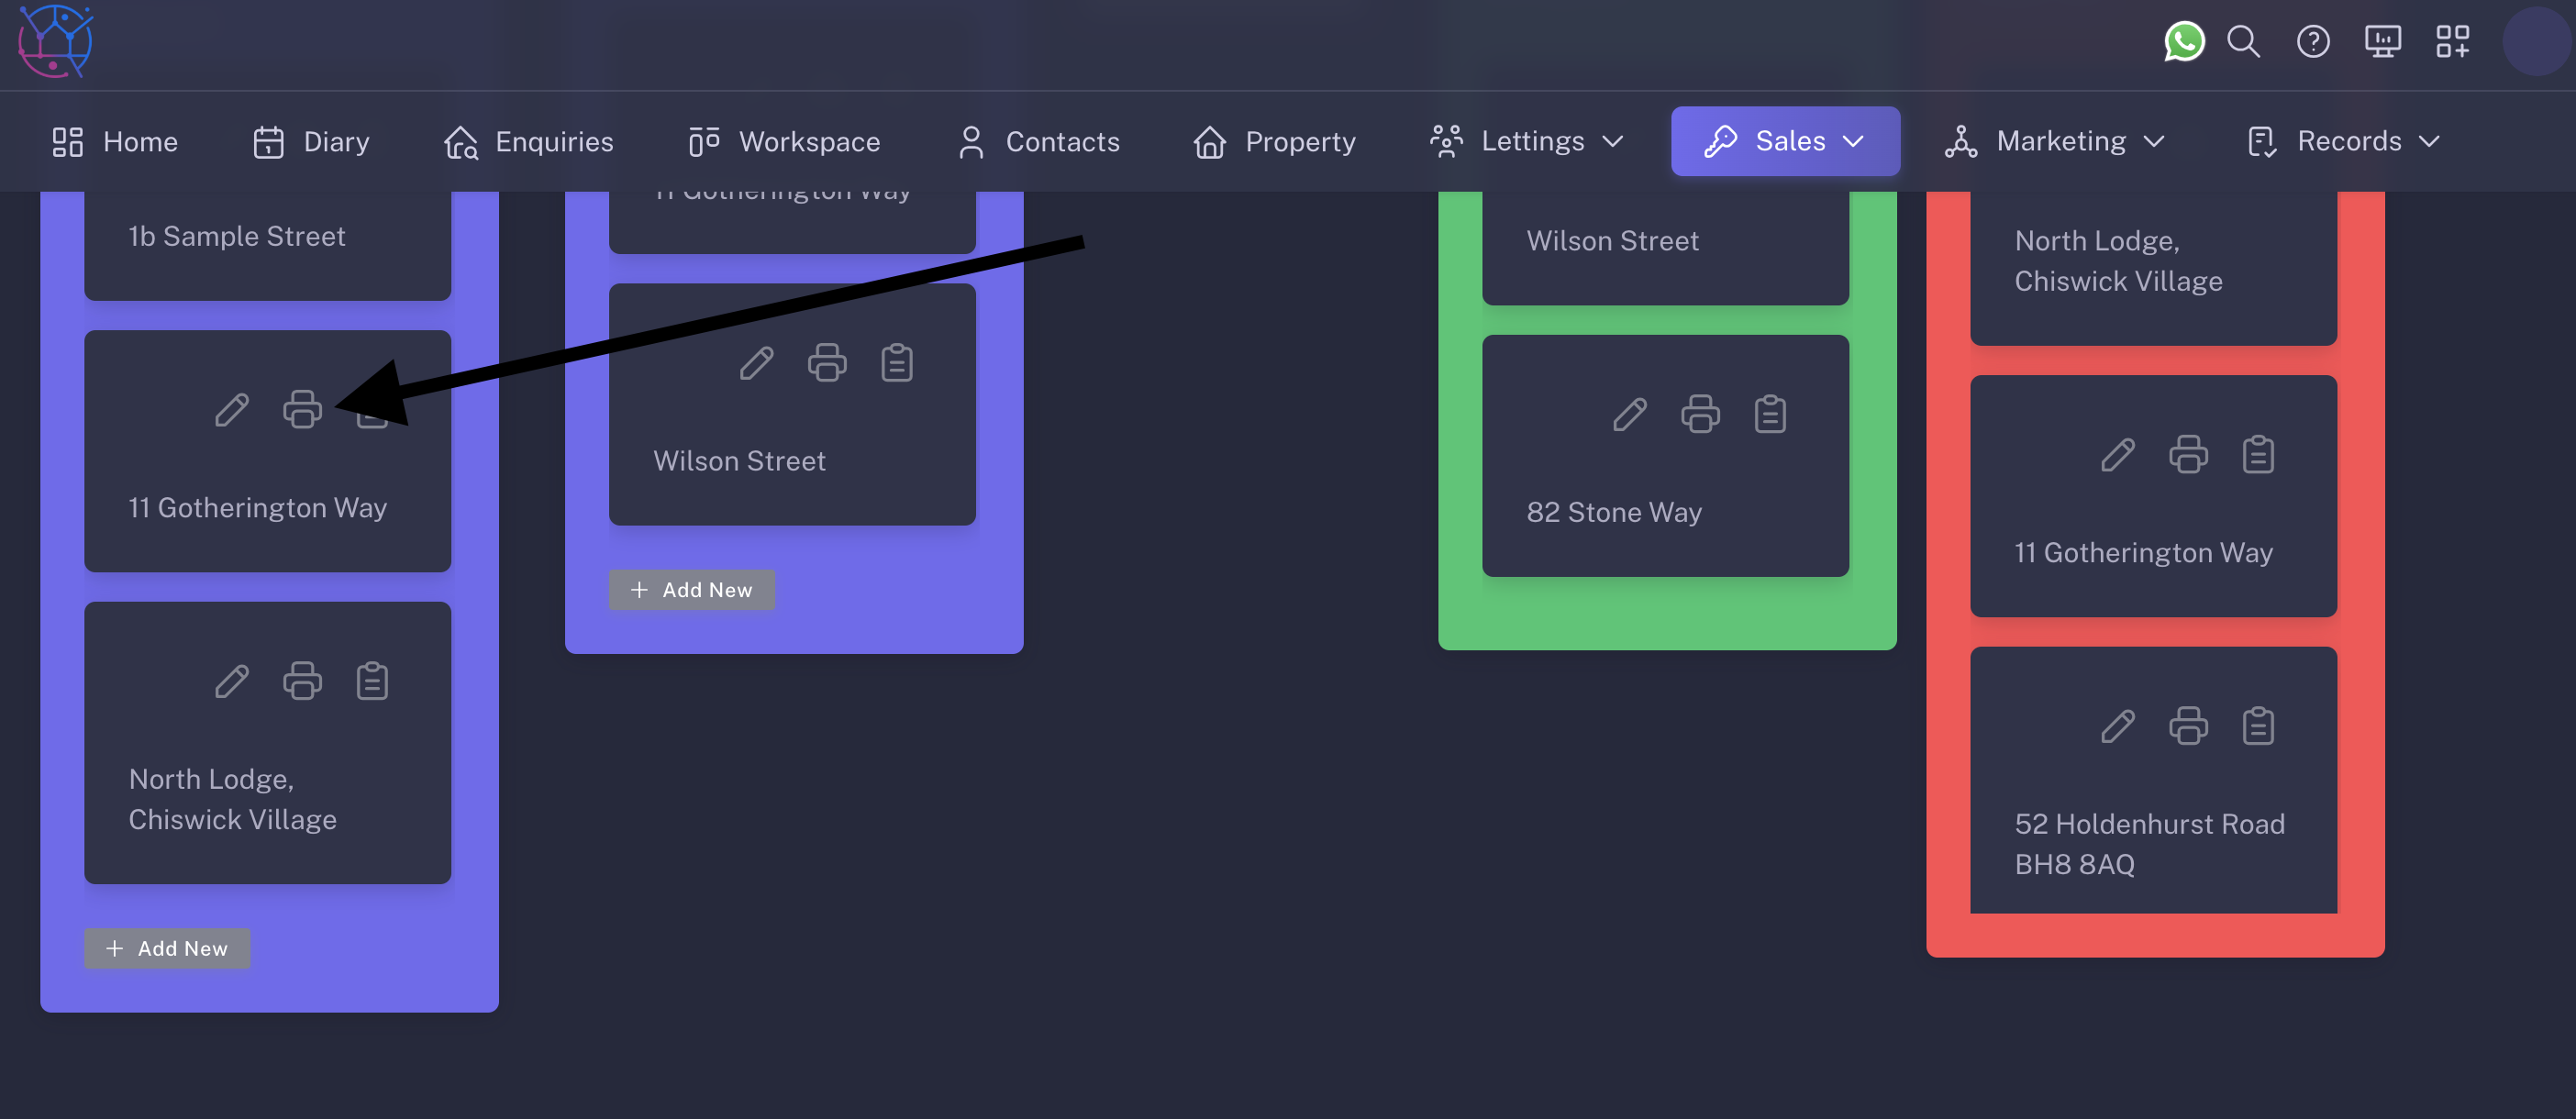The width and height of the screenshot is (2576, 1119).
Task: Print the Wilson Street card
Action: pos(827,363)
